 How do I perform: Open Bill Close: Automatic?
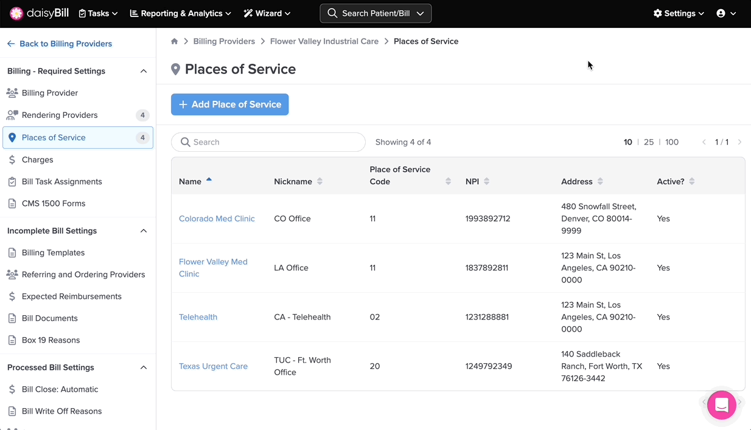(x=78, y=389)
